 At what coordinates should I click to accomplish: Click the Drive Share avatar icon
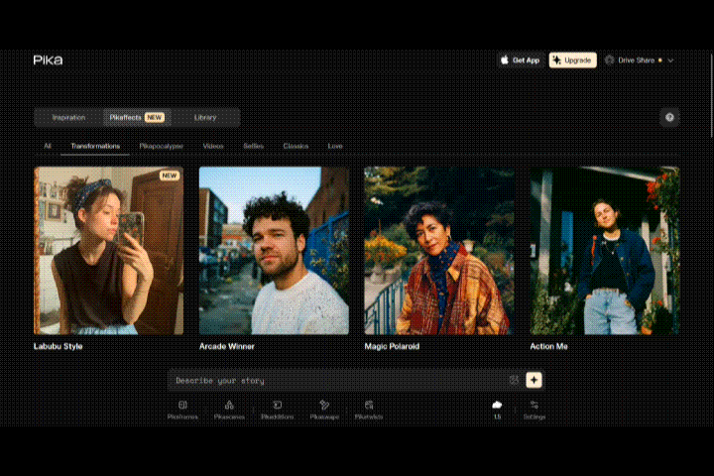pos(609,60)
